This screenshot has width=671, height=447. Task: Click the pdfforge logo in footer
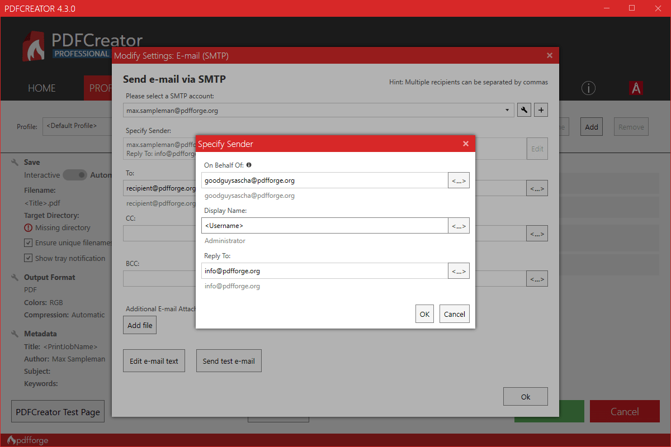click(x=27, y=440)
